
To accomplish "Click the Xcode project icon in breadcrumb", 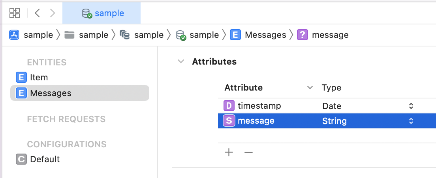I will (x=14, y=35).
